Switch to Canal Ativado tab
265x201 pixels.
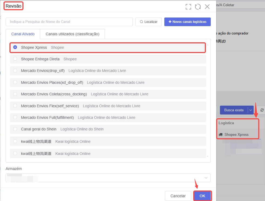pyautogui.click(x=23, y=34)
